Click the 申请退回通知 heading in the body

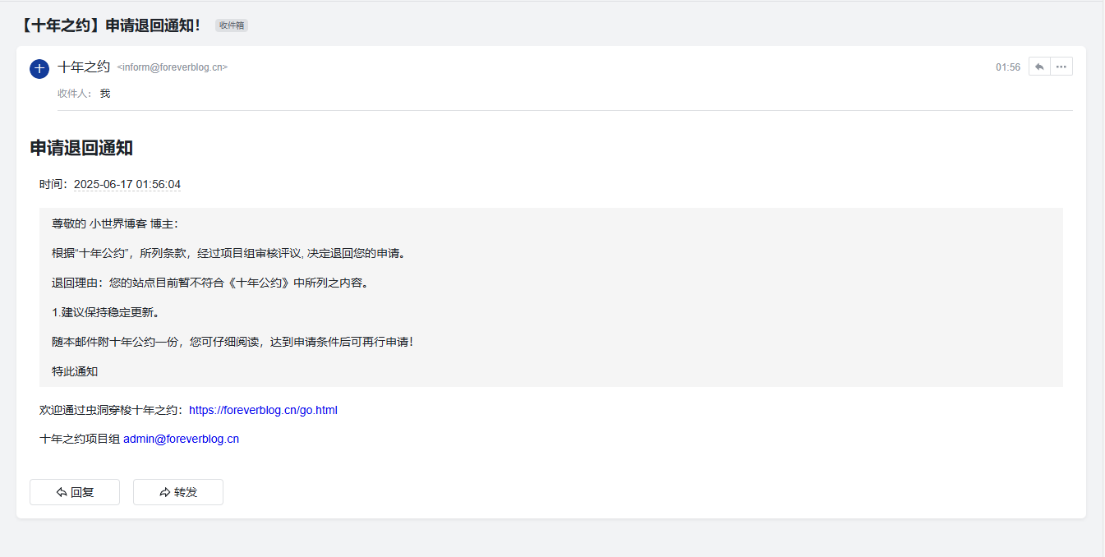tap(83, 148)
